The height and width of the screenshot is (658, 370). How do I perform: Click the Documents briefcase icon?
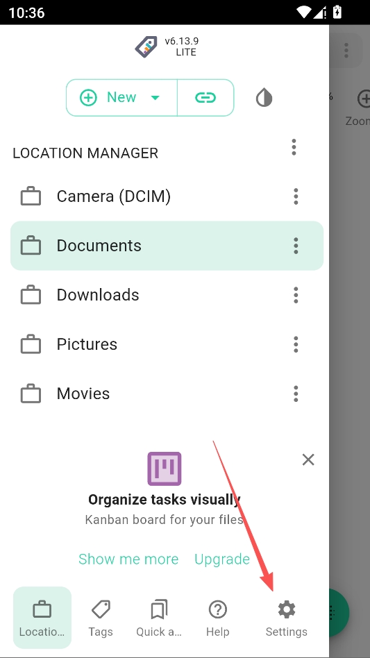(x=31, y=246)
